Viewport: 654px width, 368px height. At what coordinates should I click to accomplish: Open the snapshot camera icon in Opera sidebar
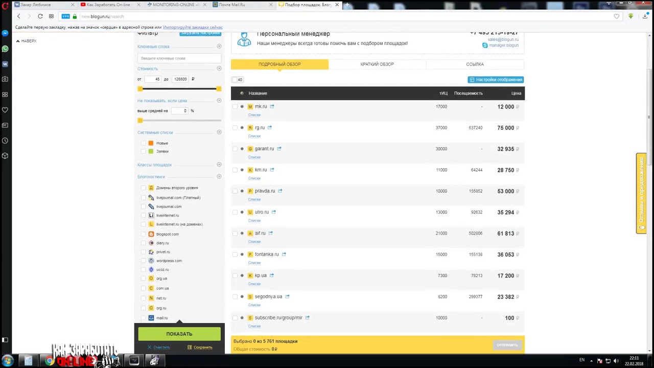pos(5,79)
